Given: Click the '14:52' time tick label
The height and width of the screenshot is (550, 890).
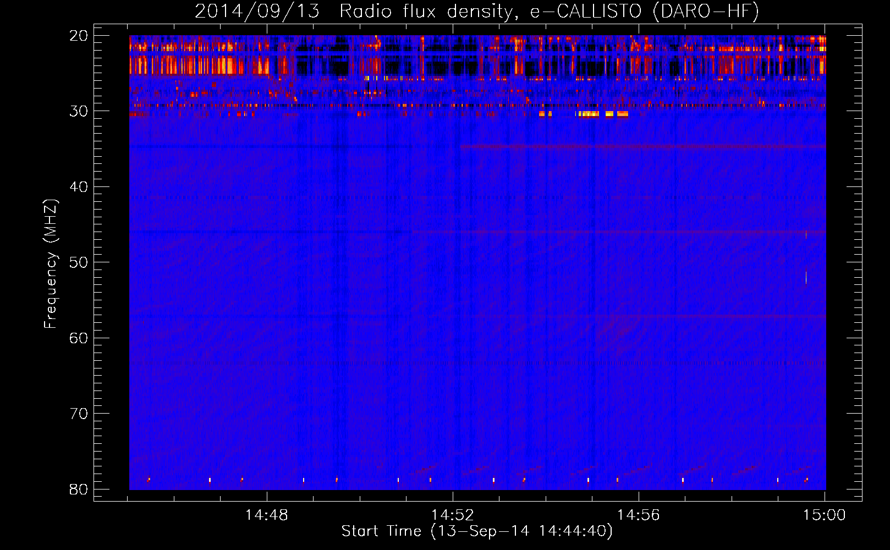Looking at the screenshot, I should click(x=453, y=515).
